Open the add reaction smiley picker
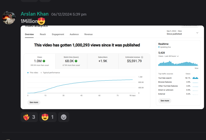 [x=64, y=117]
